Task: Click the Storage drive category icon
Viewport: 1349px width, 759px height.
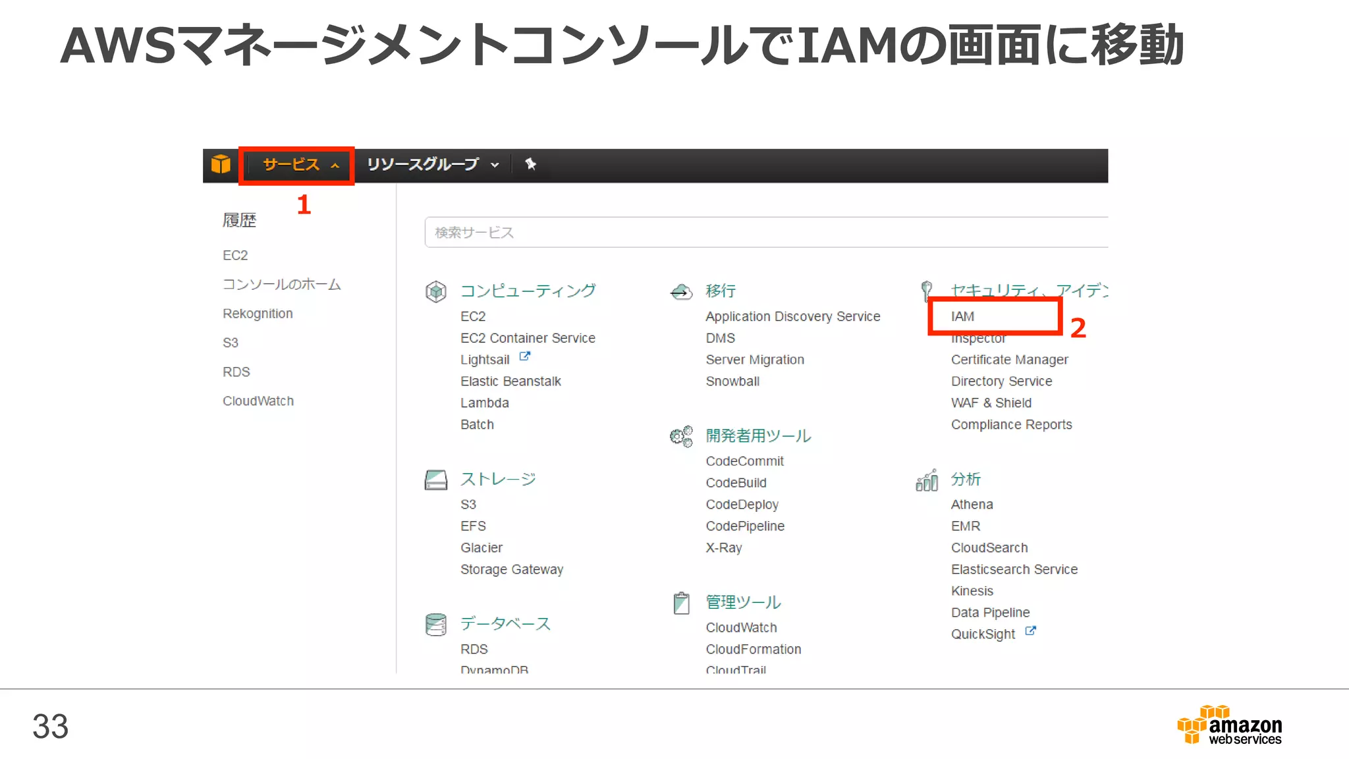Action: [435, 480]
